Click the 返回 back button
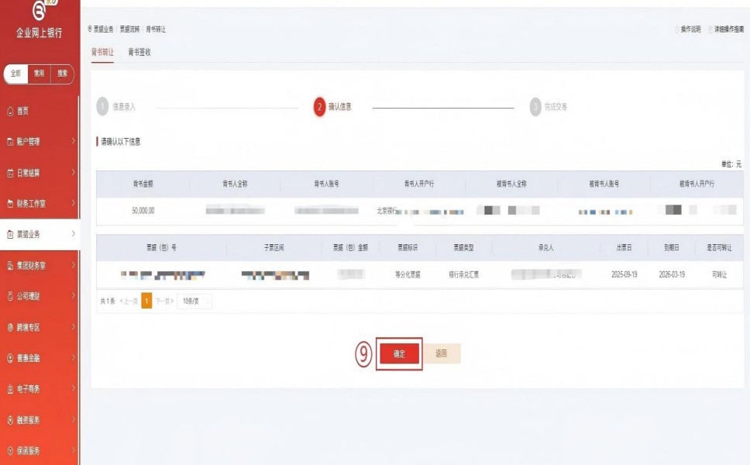The width and height of the screenshot is (750, 465). [442, 353]
